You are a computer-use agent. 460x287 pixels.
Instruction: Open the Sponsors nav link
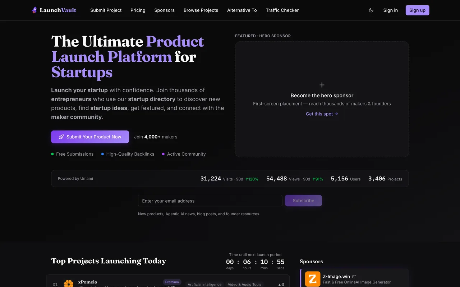coord(165,10)
